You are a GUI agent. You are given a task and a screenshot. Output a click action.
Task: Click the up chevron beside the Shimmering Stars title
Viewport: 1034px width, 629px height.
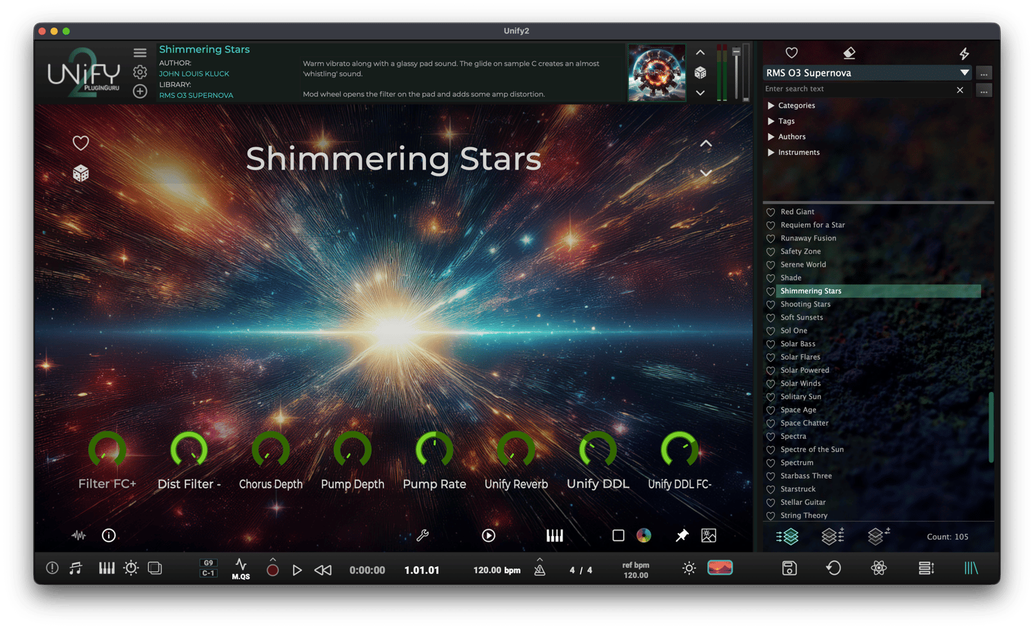tap(706, 143)
